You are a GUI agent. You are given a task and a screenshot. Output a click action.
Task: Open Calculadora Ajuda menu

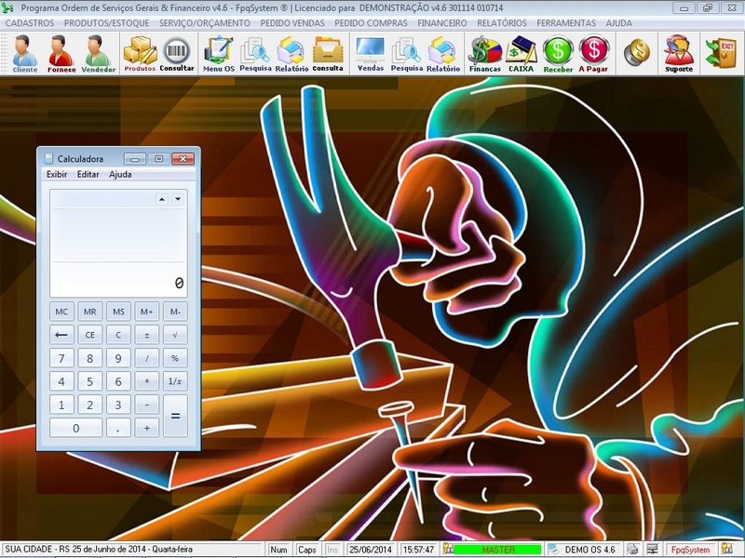120,174
